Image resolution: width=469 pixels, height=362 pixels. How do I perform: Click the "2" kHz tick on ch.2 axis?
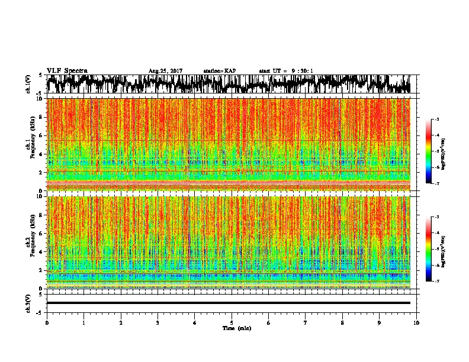point(41,270)
